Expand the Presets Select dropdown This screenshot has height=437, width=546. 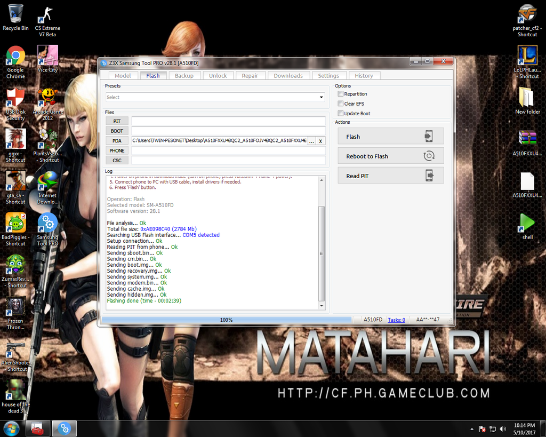pos(215,97)
